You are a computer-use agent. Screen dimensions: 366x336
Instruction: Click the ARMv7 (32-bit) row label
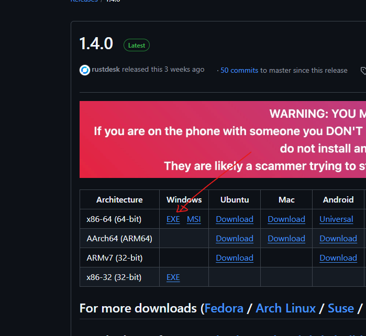tap(114, 258)
